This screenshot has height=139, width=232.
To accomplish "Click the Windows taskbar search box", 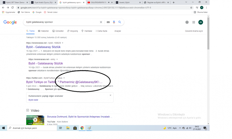I will (x=32, y=128).
